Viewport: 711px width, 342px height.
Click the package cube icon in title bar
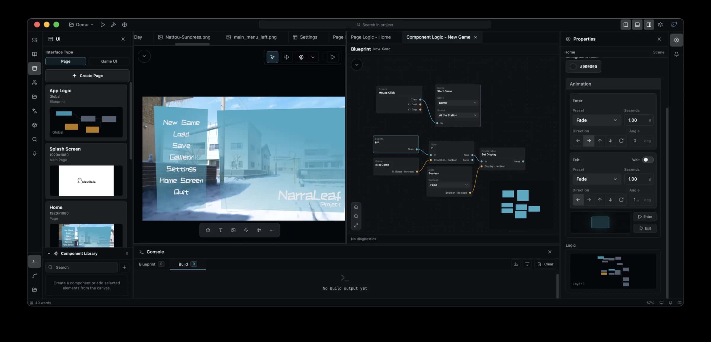click(124, 25)
